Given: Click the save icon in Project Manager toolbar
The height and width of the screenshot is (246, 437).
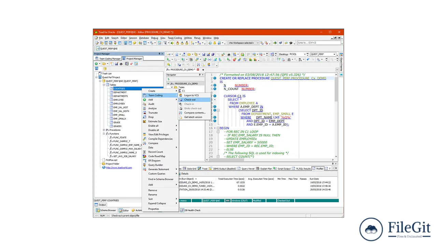Looking at the screenshot, I should point(116,64).
